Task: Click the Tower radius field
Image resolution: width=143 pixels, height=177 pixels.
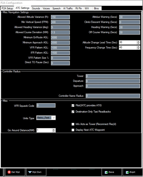Action: (x=113, y=76)
